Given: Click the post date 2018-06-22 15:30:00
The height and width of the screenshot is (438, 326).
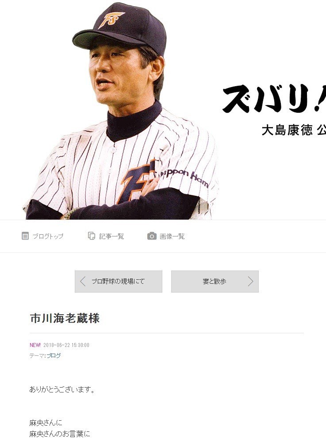Looking at the screenshot, I should pos(66,345).
